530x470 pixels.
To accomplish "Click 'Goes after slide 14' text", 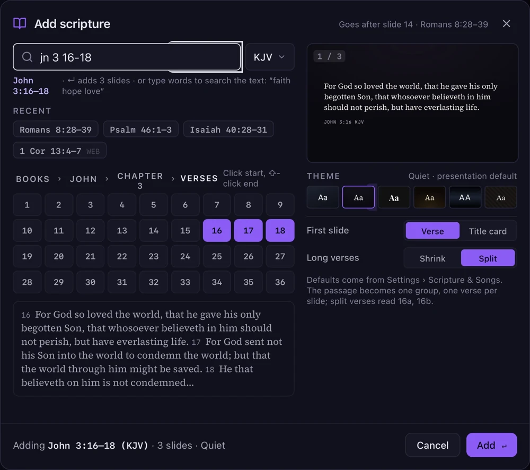I will pyautogui.click(x=376, y=24).
